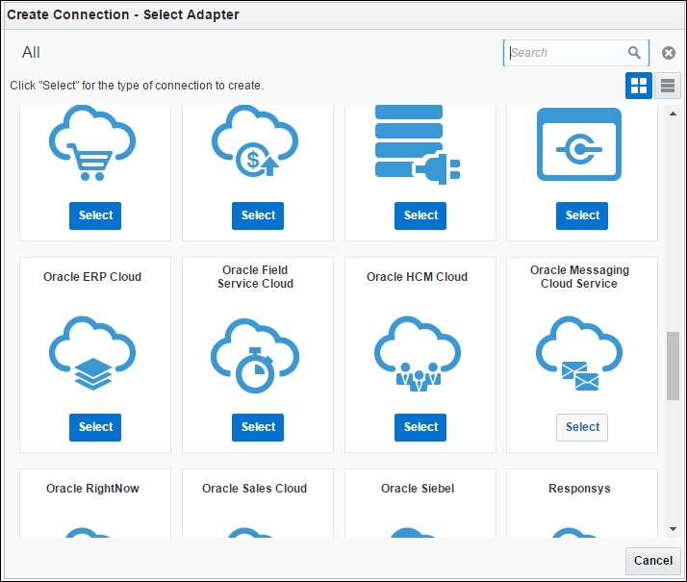Click the All category heading

(x=31, y=53)
